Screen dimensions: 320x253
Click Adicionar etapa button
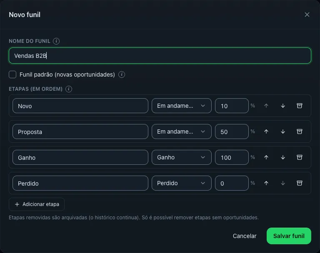click(x=37, y=204)
